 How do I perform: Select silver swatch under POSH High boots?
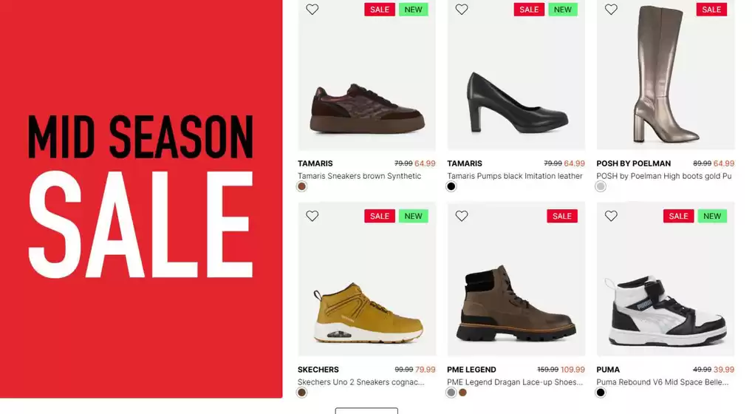(601, 186)
